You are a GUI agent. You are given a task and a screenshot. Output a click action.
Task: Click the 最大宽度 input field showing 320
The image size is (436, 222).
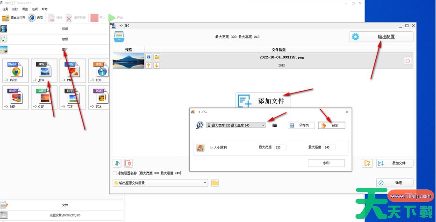click(x=280, y=147)
